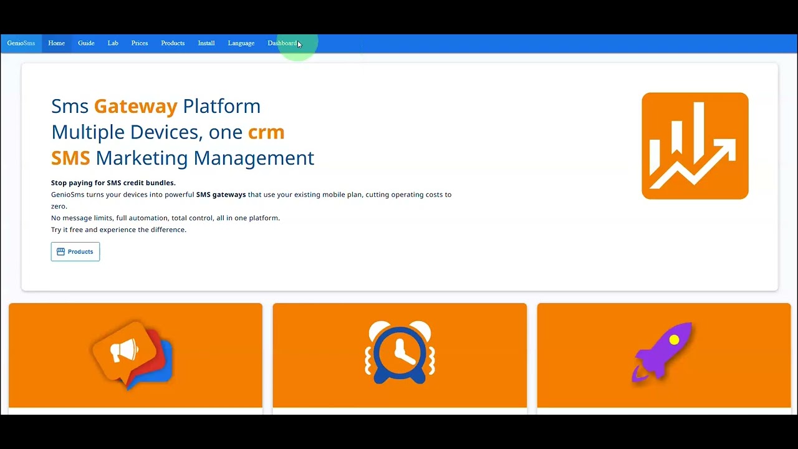Open Products in the top navbar
The image size is (798, 449).
(x=173, y=43)
